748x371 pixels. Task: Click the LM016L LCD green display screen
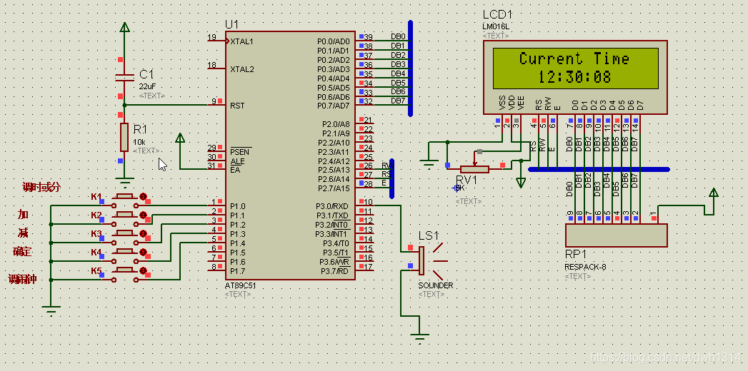(575, 68)
